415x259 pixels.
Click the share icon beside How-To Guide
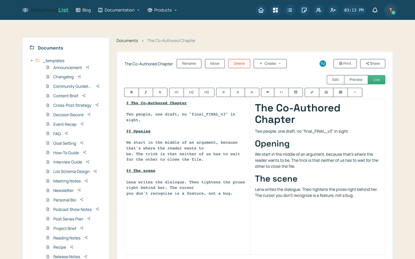(x=85, y=153)
